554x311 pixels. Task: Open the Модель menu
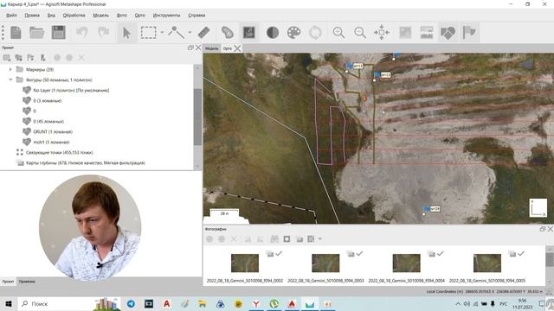100,16
